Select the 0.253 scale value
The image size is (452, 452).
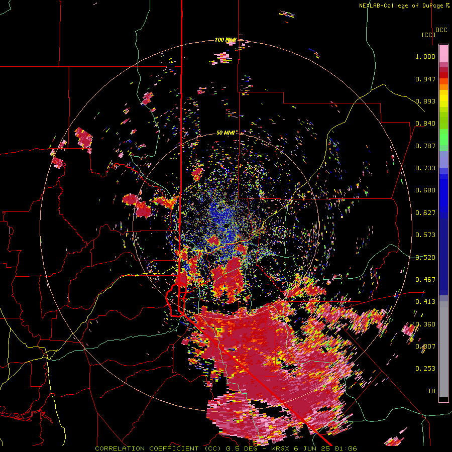click(x=425, y=369)
